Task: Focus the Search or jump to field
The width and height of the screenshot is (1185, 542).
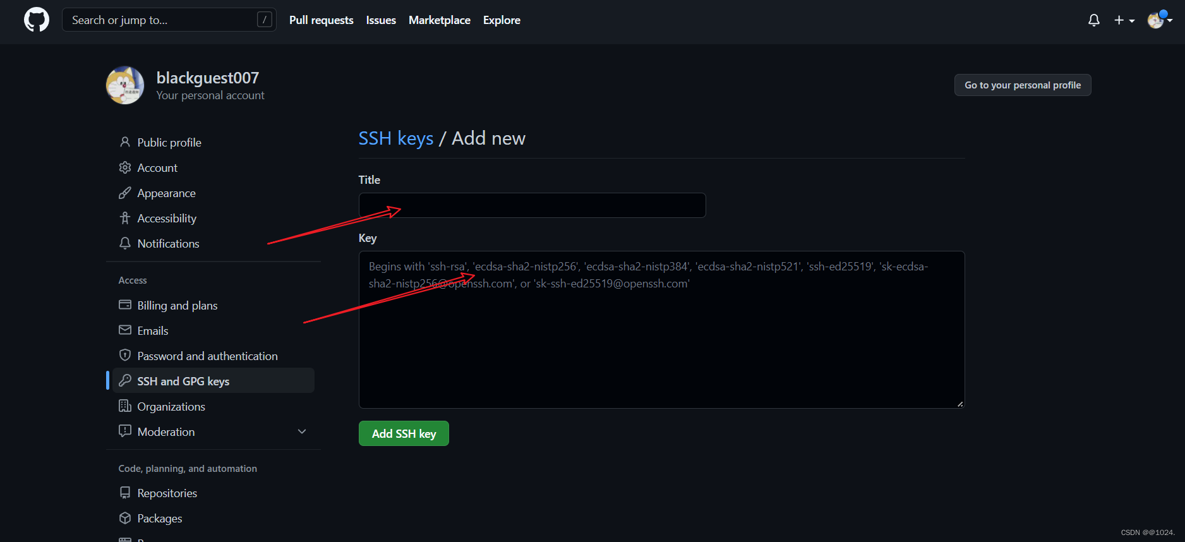Action: pos(169,20)
